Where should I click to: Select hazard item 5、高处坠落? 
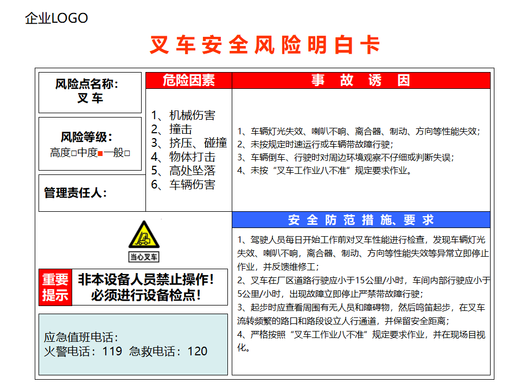pyautogui.click(x=183, y=171)
